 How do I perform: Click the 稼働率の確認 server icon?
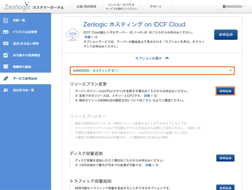6,67
